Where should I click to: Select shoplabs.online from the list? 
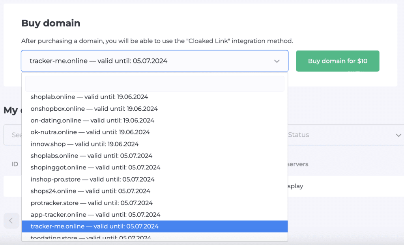(91, 156)
